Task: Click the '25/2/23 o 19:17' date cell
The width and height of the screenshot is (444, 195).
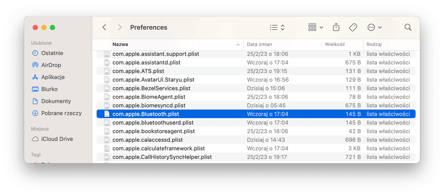Action: pos(267,157)
